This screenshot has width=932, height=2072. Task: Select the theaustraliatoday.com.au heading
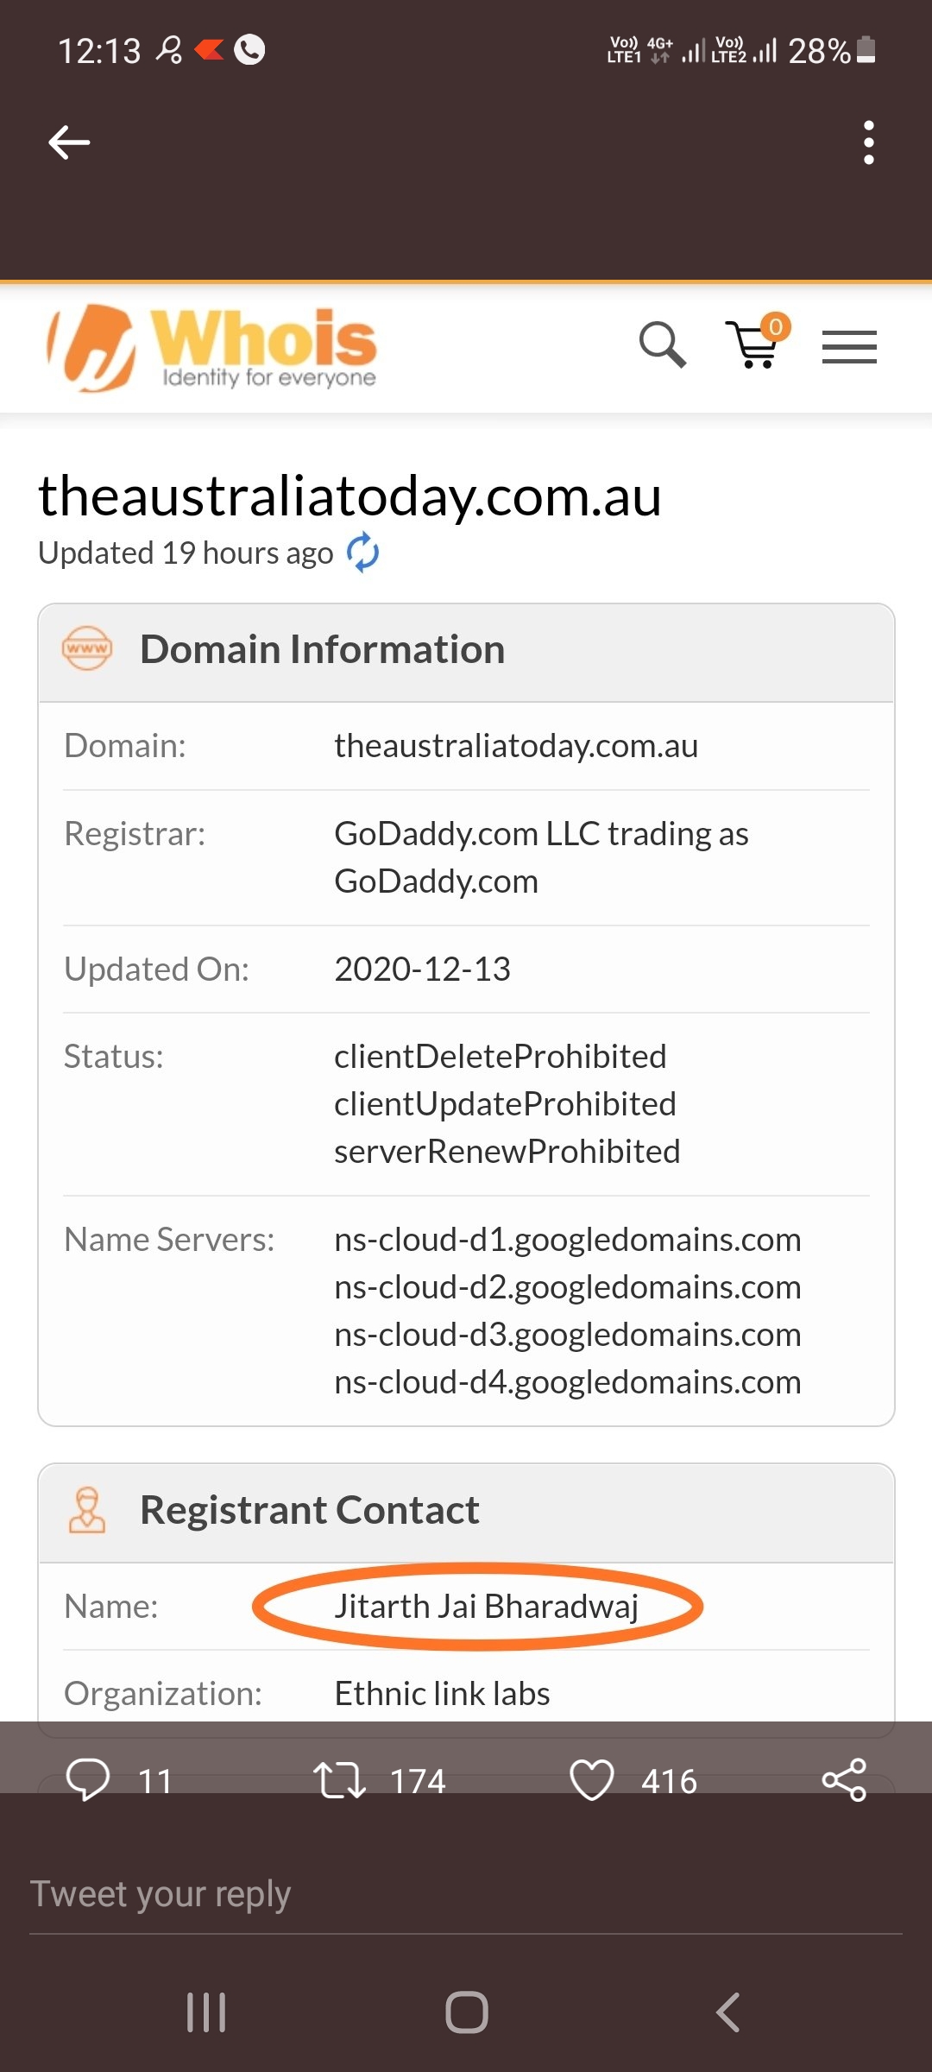pos(350,497)
